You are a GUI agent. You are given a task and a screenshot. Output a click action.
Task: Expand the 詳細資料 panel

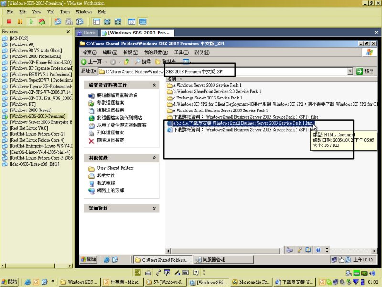pos(154,209)
